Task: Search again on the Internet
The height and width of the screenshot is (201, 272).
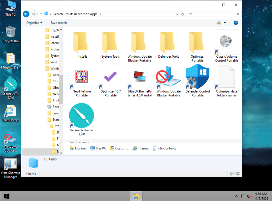Action: (141, 148)
